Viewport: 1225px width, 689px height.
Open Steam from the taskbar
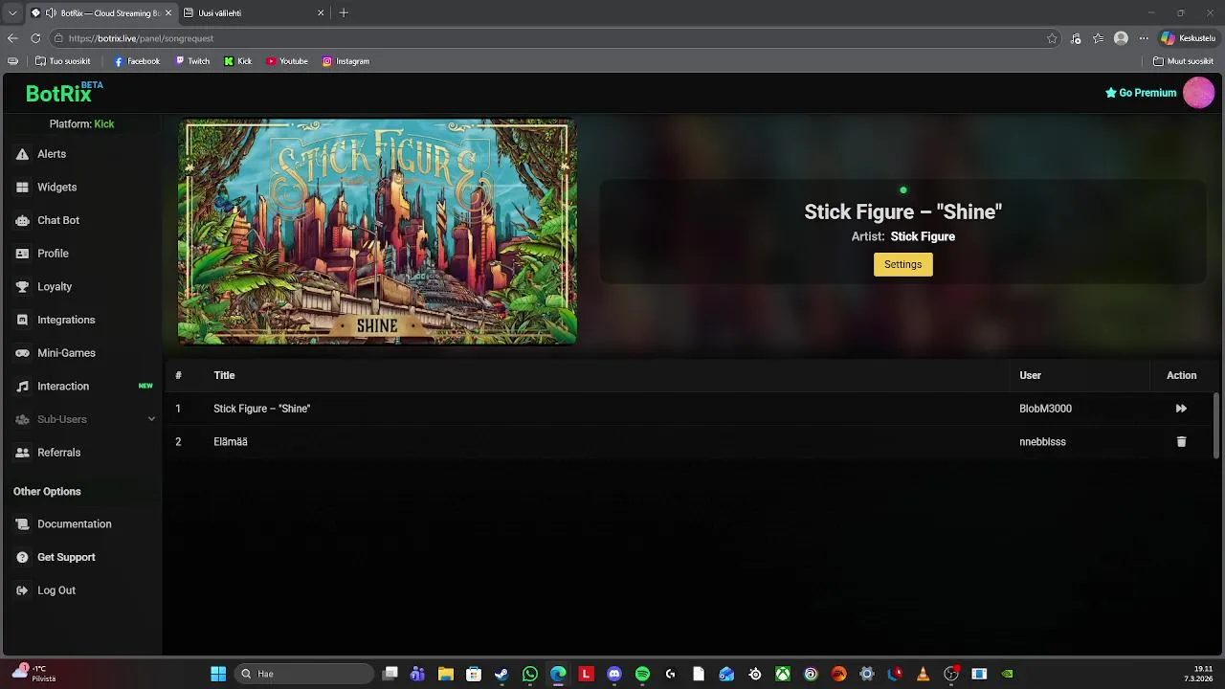tap(501, 674)
